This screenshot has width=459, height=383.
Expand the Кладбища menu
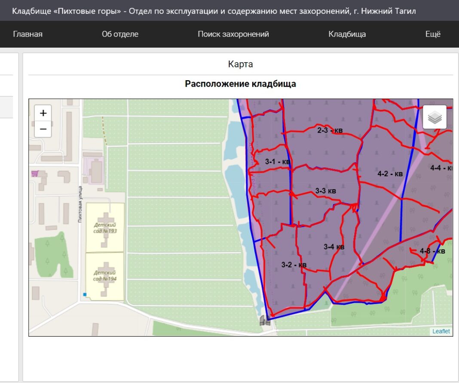(347, 34)
